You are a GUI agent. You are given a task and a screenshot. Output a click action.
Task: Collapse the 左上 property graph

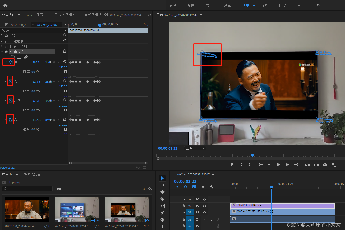pos(6,62)
